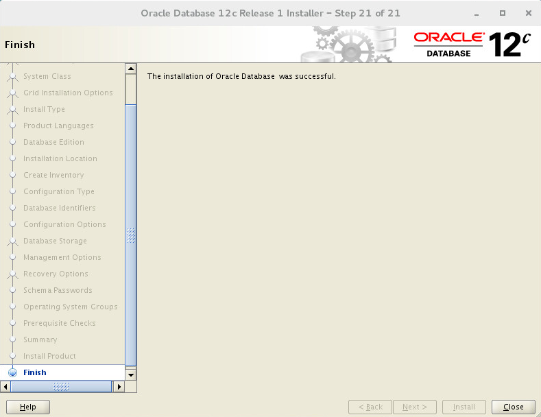Click the Oracle Database 12c logo
The height and width of the screenshot is (417, 541).
[472, 45]
